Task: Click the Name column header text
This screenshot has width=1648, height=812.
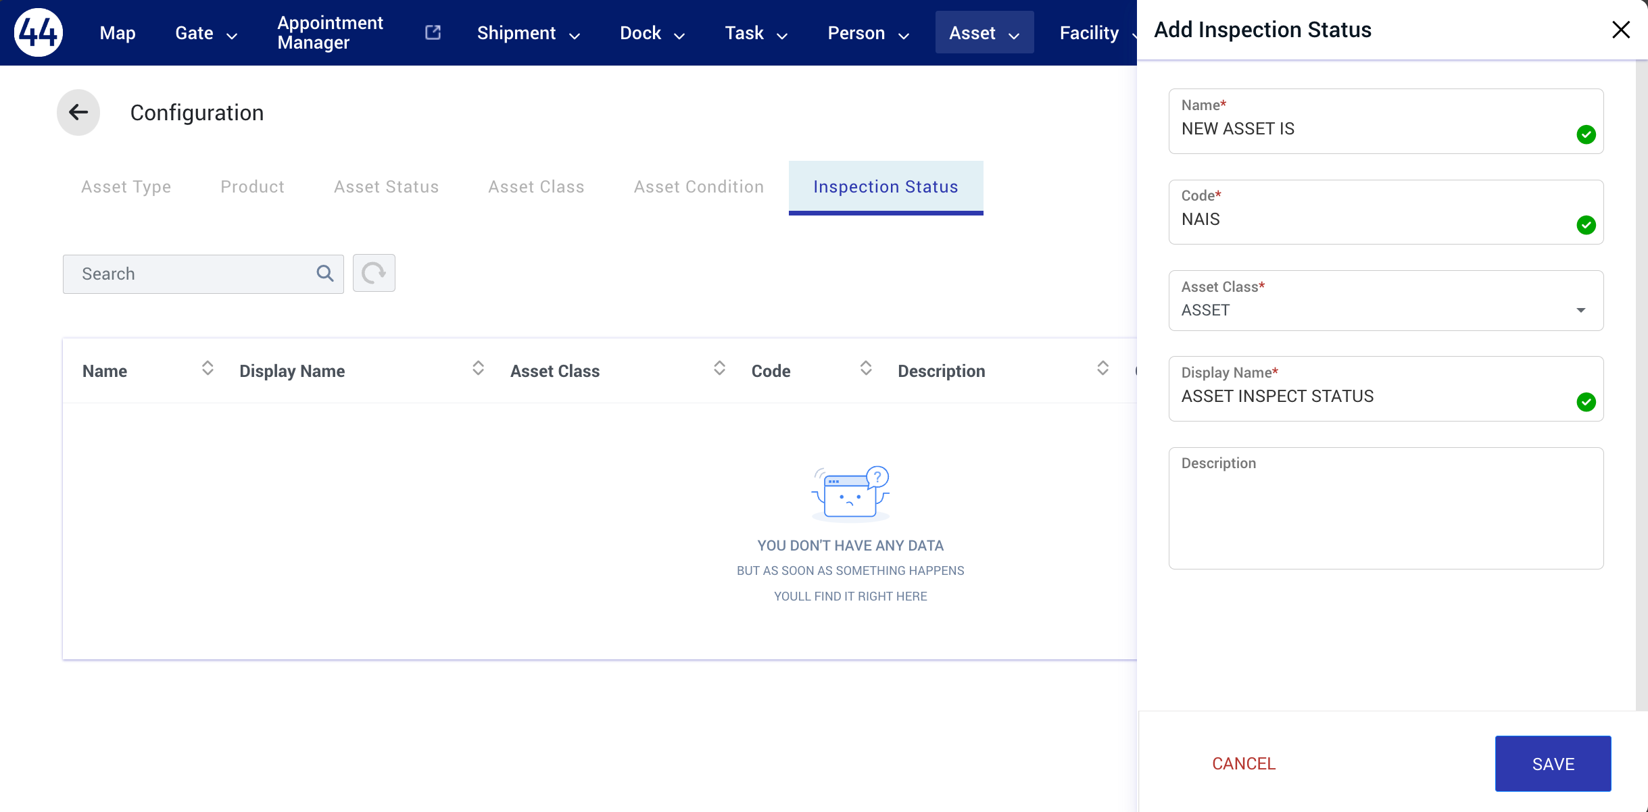Action: pyautogui.click(x=105, y=371)
